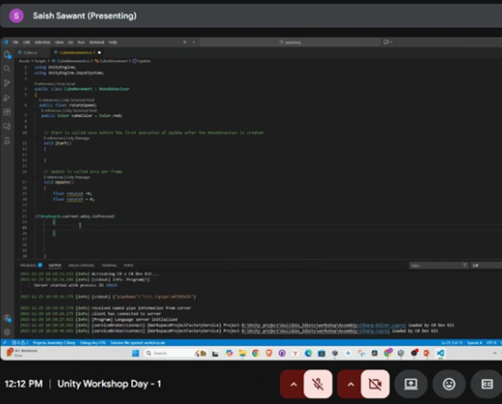Screen dimensions: 502x404
Task: Open the Search view in activity bar
Action: pos(7,69)
